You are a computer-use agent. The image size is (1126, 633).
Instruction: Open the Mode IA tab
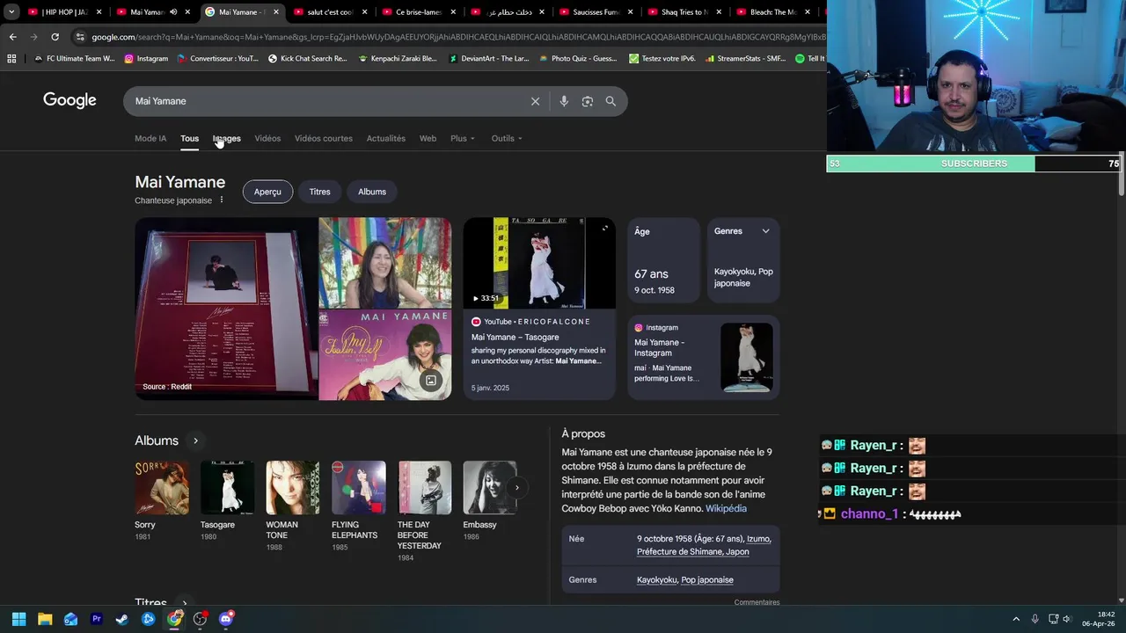point(150,138)
